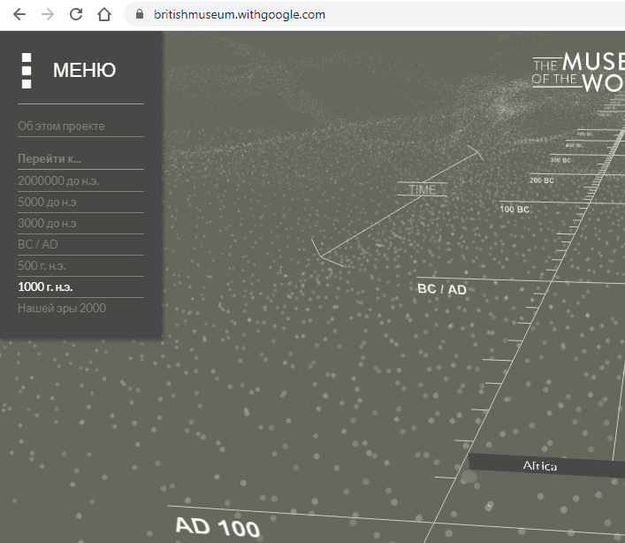Select the 100 BC timeline marker
The height and width of the screenshot is (543, 625).
click(514, 210)
